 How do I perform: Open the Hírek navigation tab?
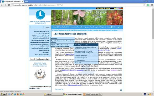tap(55, 27)
